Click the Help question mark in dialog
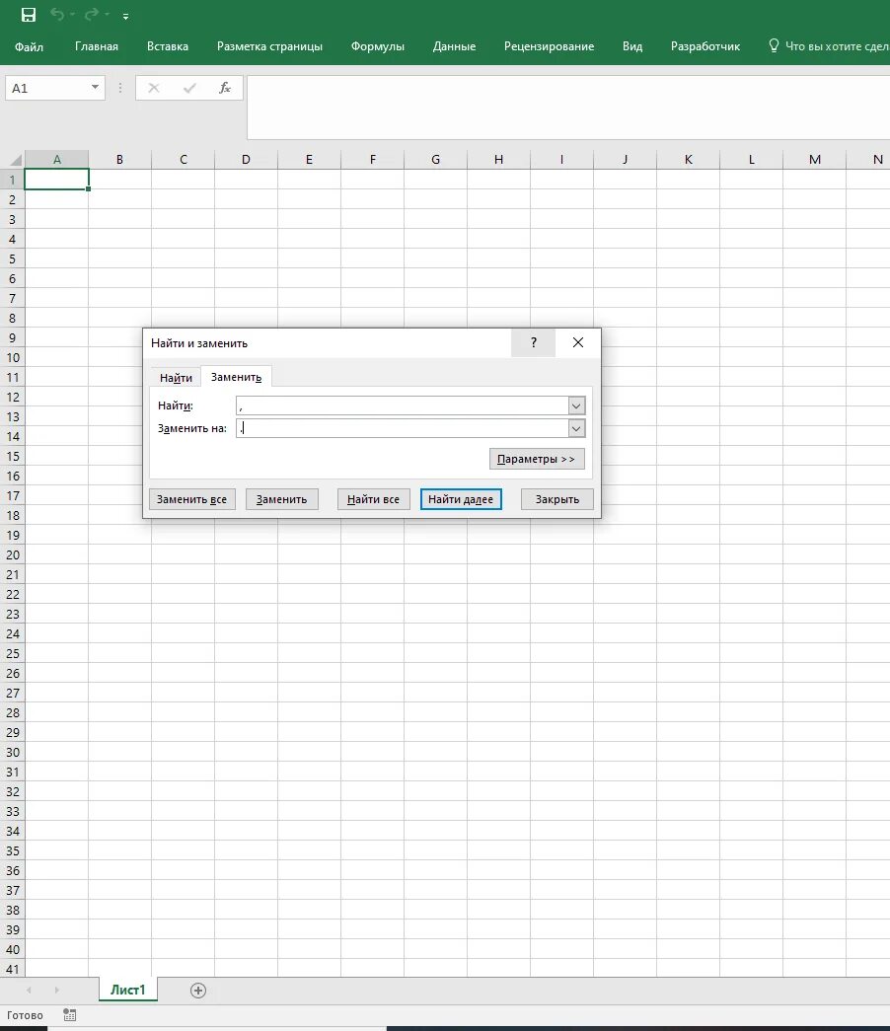 point(534,342)
